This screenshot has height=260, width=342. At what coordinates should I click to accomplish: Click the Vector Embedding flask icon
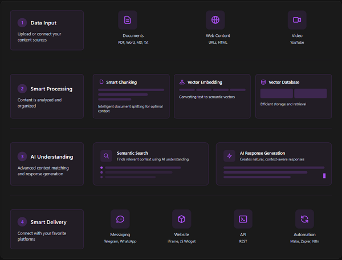(182, 82)
